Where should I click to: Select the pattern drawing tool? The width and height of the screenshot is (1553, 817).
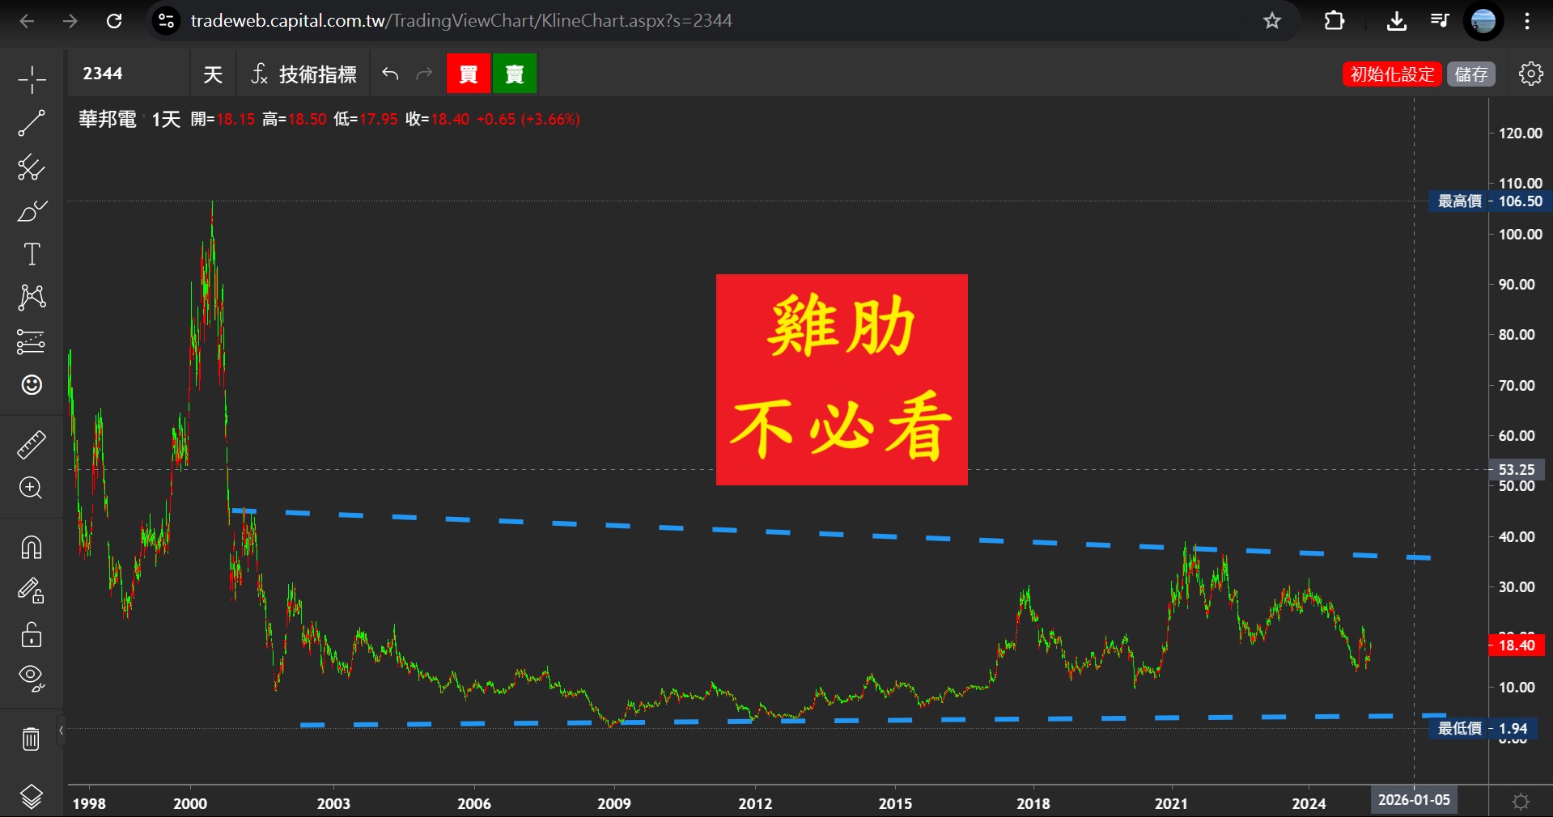(32, 298)
